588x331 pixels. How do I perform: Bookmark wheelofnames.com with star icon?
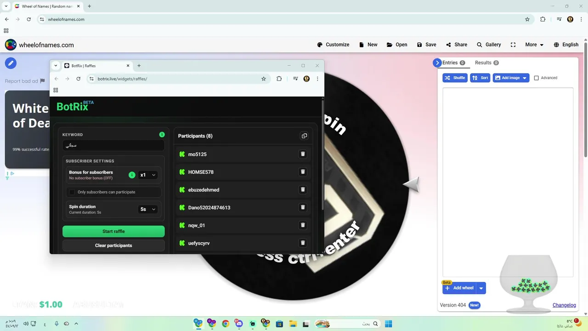[x=527, y=19]
